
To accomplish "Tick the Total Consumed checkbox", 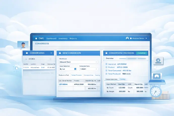I will 106,71.
